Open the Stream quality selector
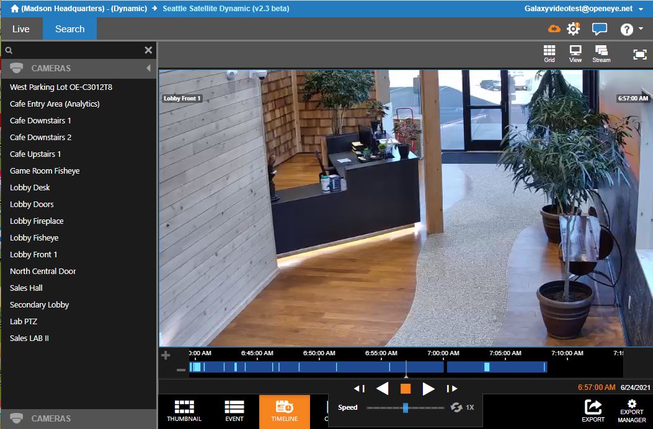Screen dimensions: 653x429 (601, 53)
